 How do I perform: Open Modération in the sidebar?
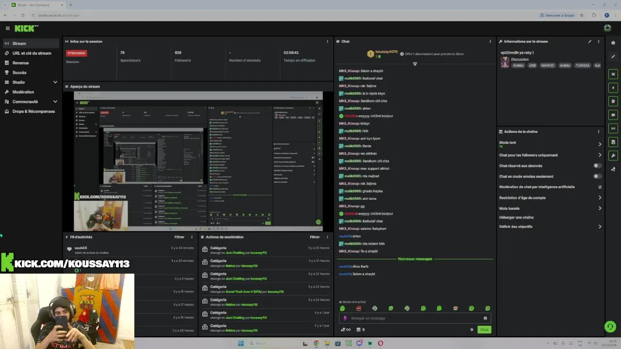click(31, 92)
